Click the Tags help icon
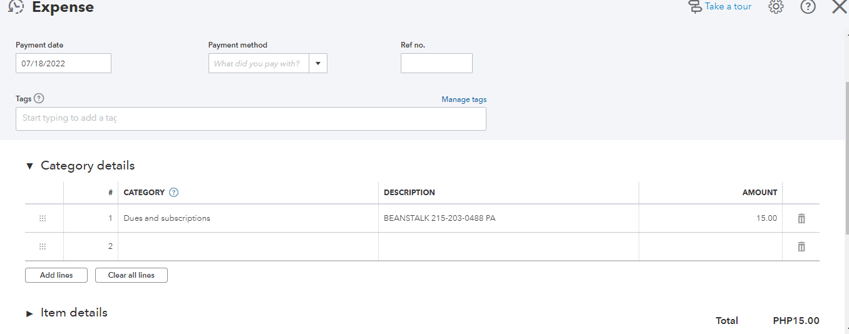Image resolution: width=849 pixels, height=334 pixels. coord(39,98)
